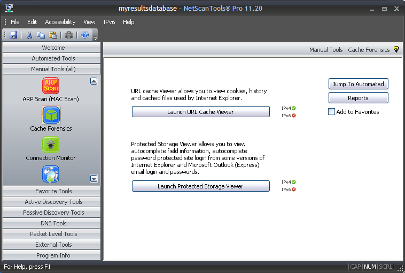
Task: Maximize the NetScanTools window
Action: pyautogui.click(x=384, y=9)
